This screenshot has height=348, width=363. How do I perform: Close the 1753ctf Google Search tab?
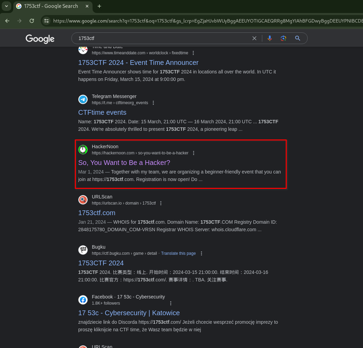(87, 6)
